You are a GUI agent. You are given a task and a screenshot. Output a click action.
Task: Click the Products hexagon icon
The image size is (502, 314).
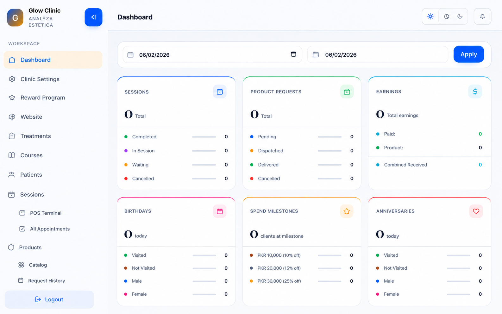(x=11, y=248)
